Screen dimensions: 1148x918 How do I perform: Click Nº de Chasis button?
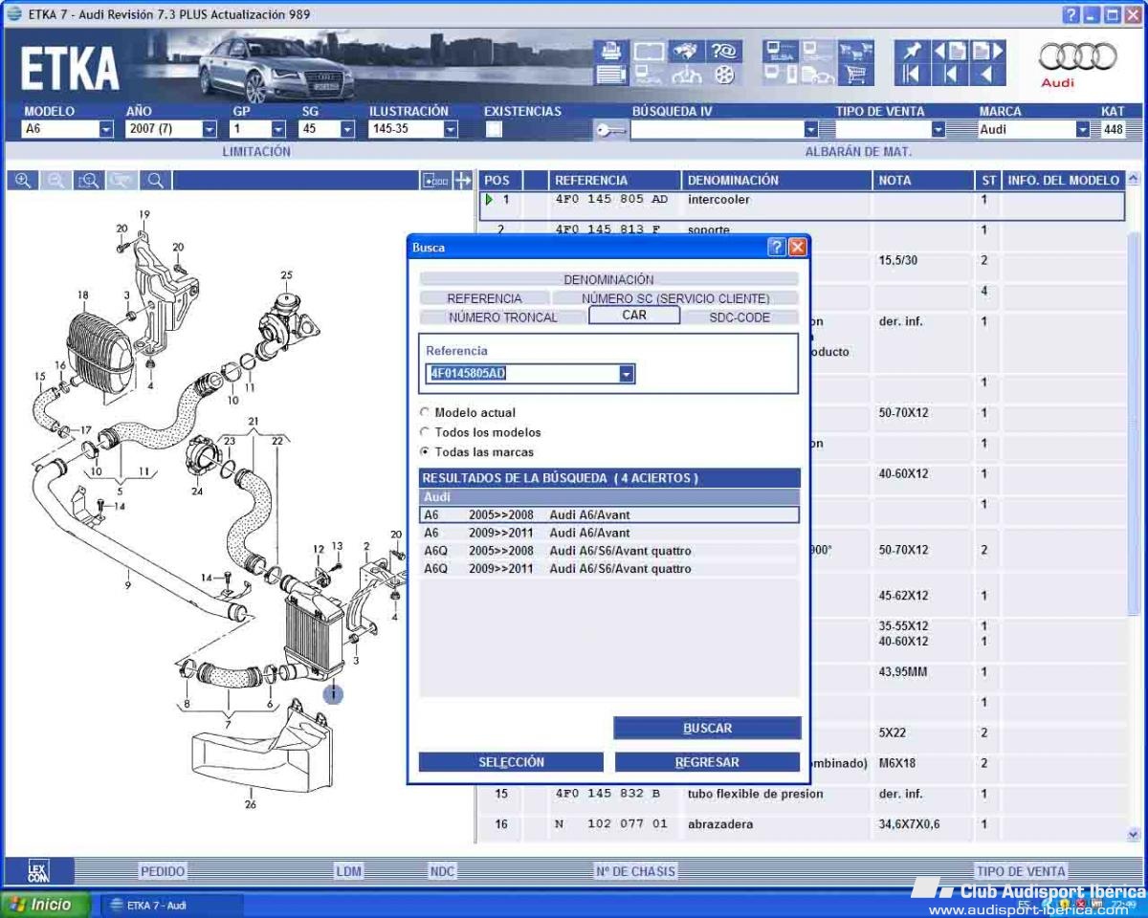click(635, 871)
